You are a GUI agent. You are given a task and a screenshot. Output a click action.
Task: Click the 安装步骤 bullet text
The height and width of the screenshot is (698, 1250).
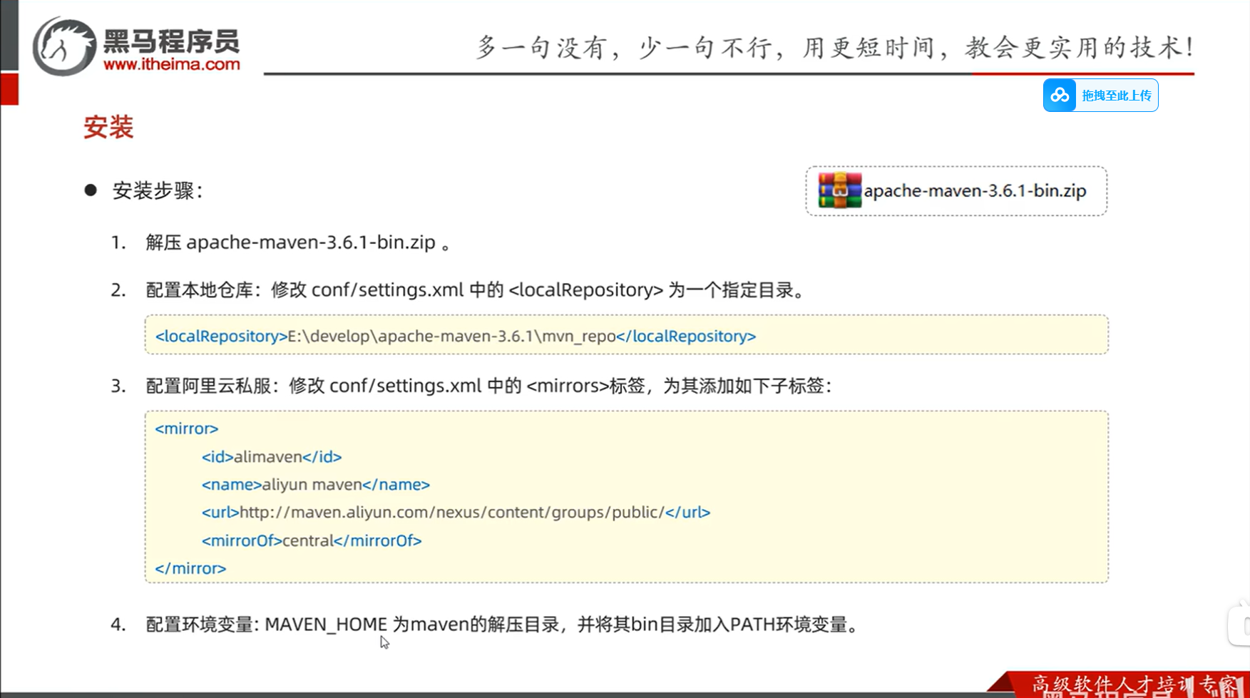coord(158,190)
